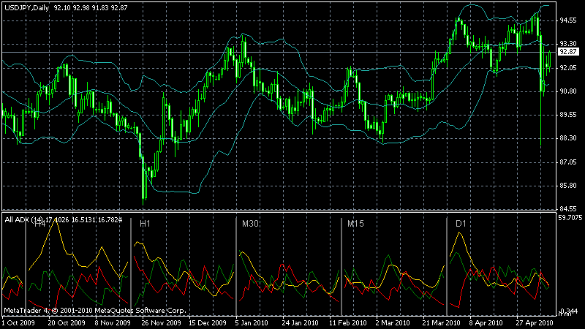Screen dimensions: 585x329
Task: Click the 24 Jan 2010 date label
Action: 301,322
